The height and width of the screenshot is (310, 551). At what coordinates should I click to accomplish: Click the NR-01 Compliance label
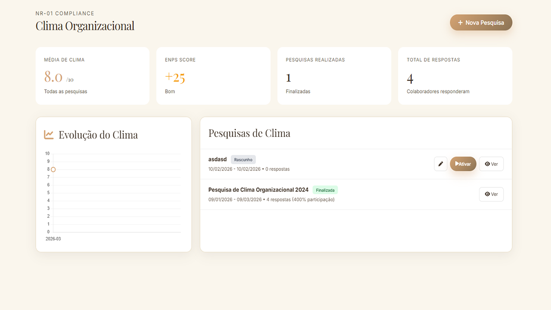pos(65,14)
